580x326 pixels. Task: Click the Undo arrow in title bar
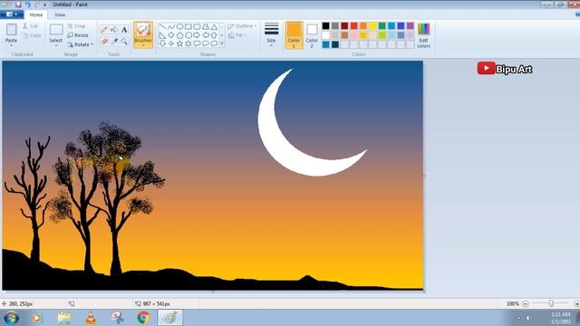pos(28,5)
